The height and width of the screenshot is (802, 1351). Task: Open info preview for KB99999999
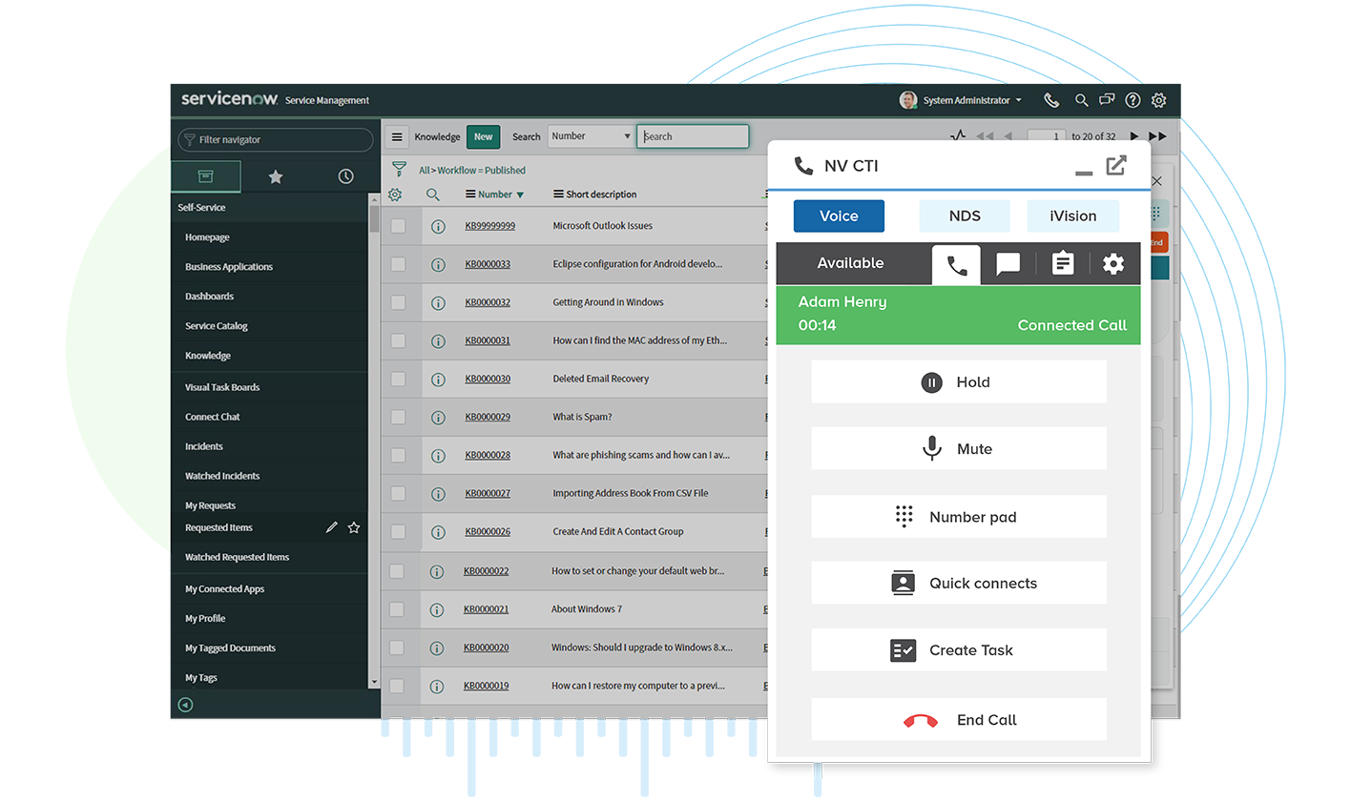coord(438,226)
